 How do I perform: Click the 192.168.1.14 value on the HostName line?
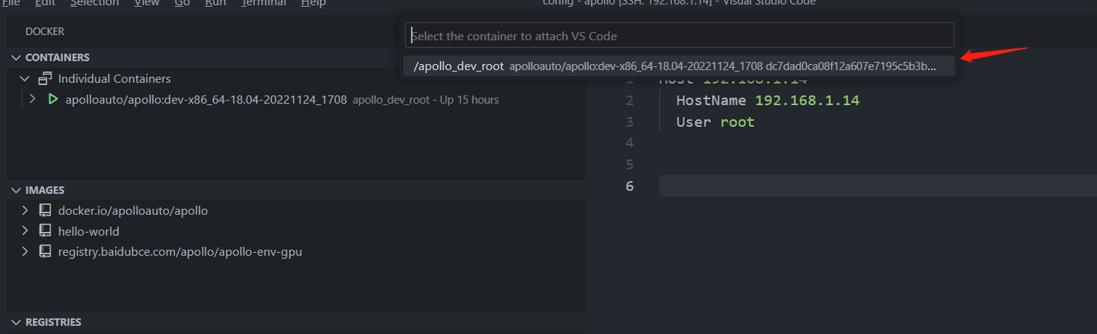coord(808,100)
